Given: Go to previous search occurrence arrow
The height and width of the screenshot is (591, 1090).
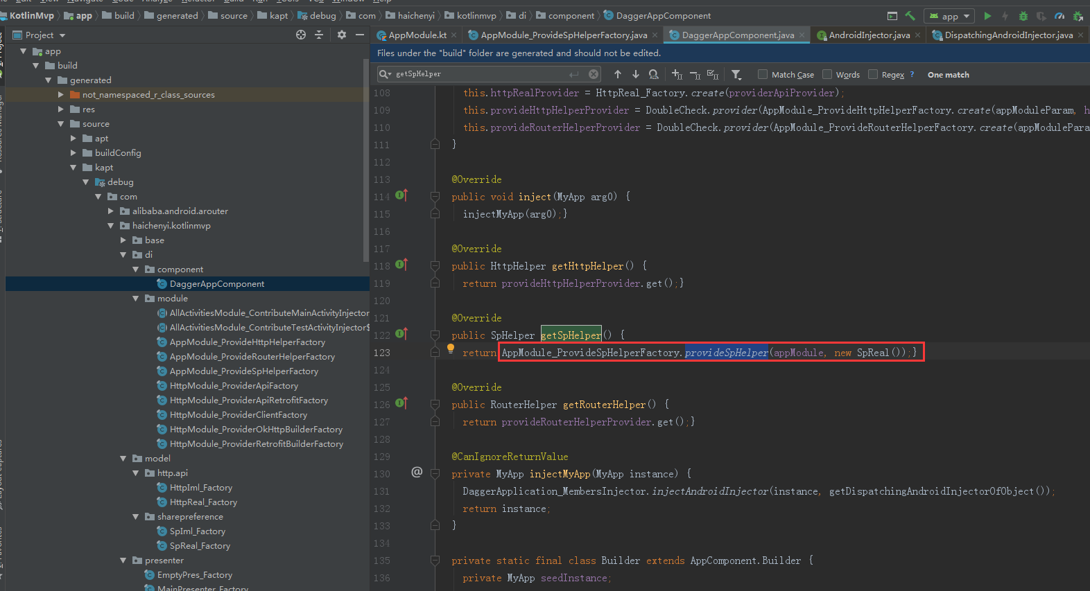Looking at the screenshot, I should coord(618,74).
